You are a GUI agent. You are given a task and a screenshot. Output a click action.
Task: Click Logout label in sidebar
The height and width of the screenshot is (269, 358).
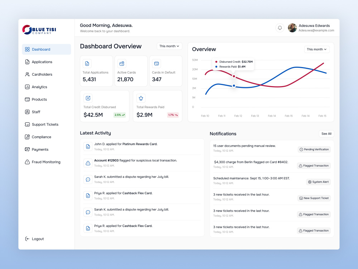(x=38, y=239)
